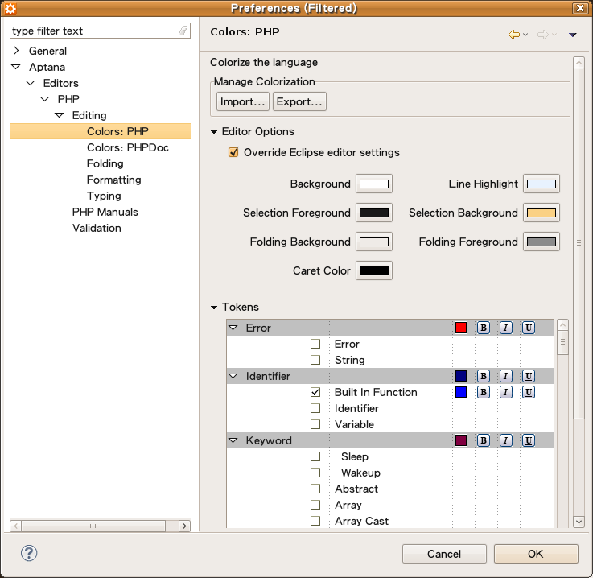This screenshot has width=593, height=578.
Task: Toggle underline for Identifier token group
Action: (529, 376)
